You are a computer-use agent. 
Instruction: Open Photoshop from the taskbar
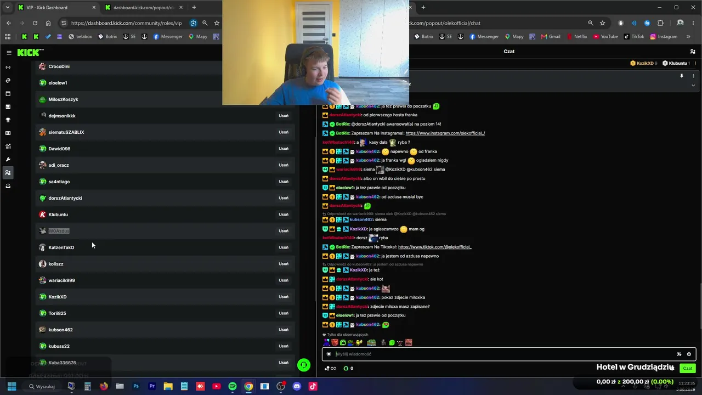pos(136,386)
